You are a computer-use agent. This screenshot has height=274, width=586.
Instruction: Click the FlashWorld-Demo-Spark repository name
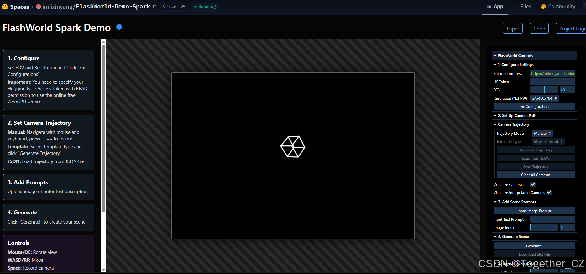[x=113, y=7]
